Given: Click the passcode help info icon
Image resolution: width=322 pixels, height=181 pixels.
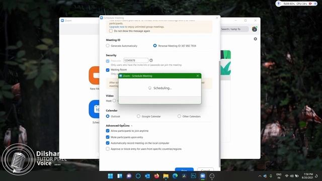Looking at the screenshot, I should 151,60.
